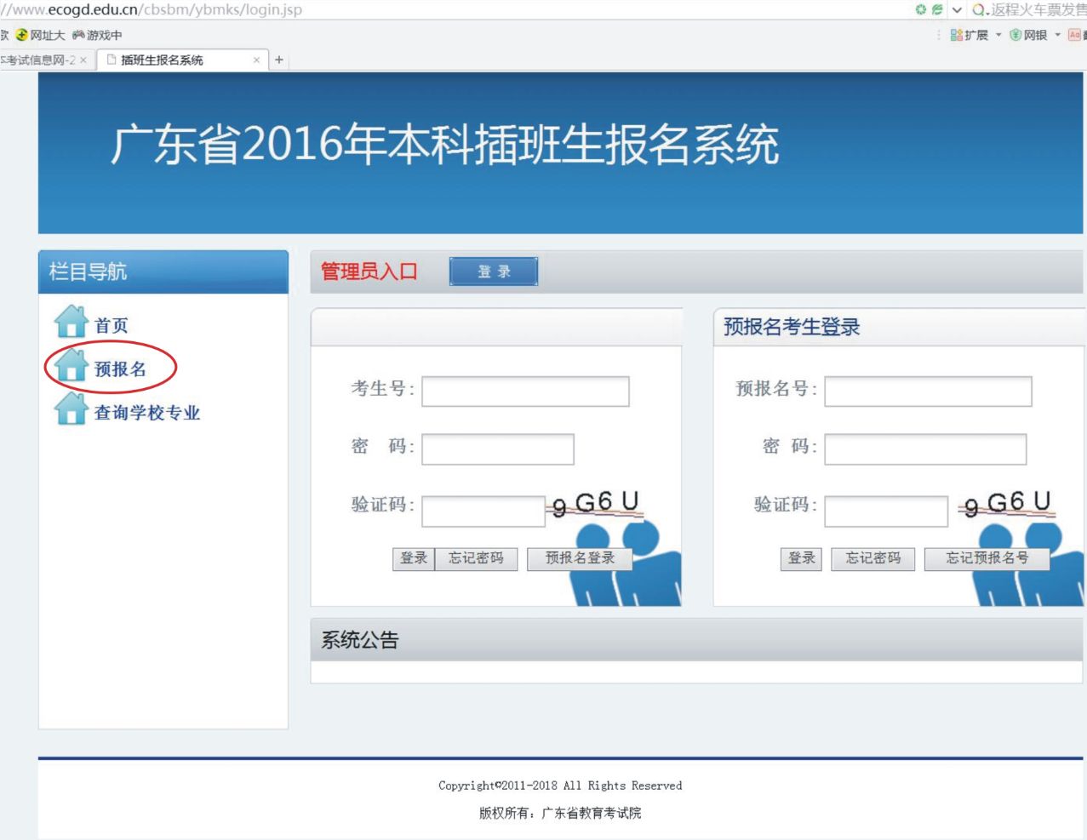
Task: Open the 网址大 bookmark
Action: 40,35
